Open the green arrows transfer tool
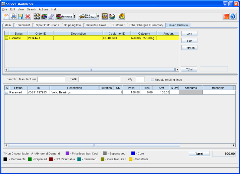Viewport: 240px width, 174px height. click(44, 16)
